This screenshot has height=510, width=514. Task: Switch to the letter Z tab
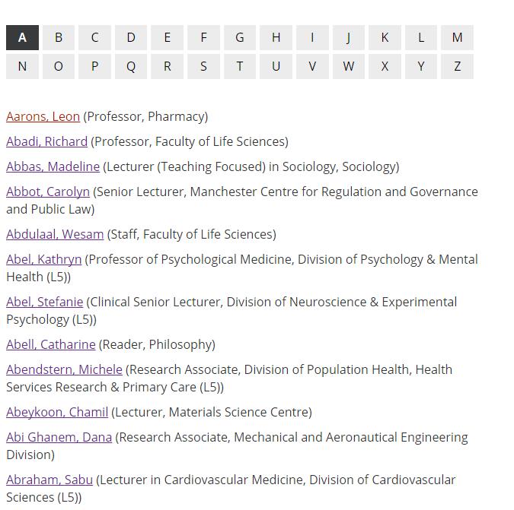[457, 66]
